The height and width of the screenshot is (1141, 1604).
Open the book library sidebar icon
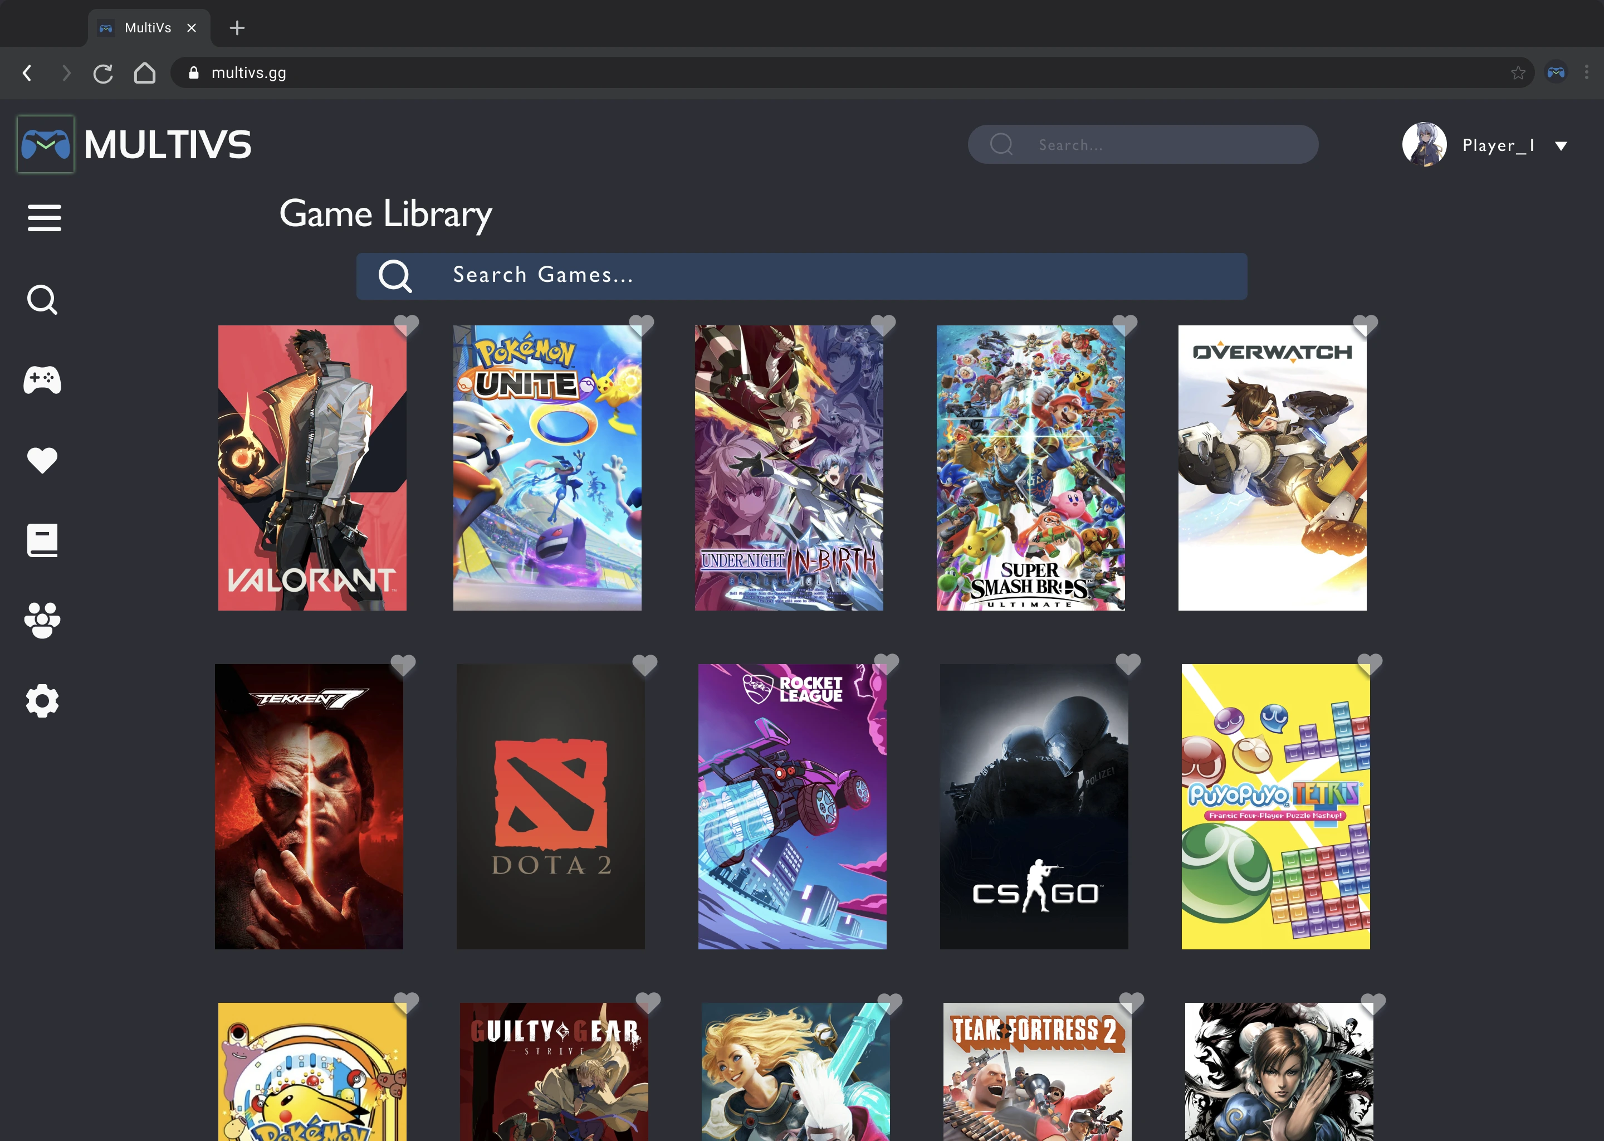(42, 540)
